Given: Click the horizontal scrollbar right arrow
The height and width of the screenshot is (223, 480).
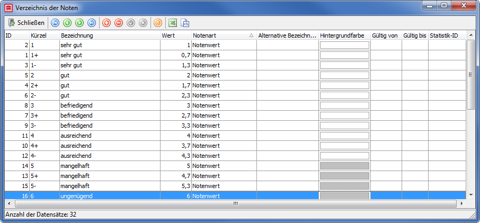Looking at the screenshot, I should pos(461,203).
